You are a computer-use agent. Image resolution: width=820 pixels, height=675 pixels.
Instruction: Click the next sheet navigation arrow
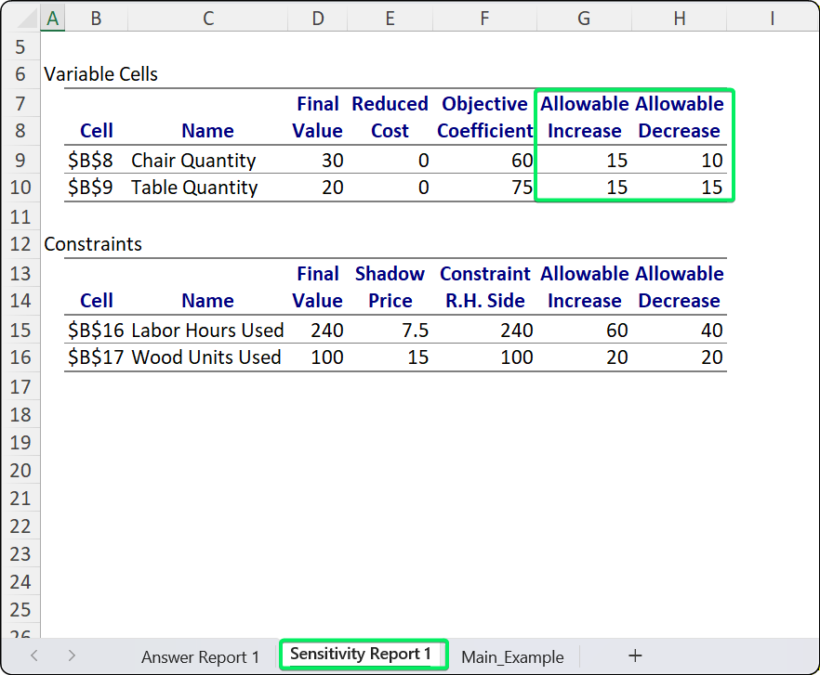73,656
